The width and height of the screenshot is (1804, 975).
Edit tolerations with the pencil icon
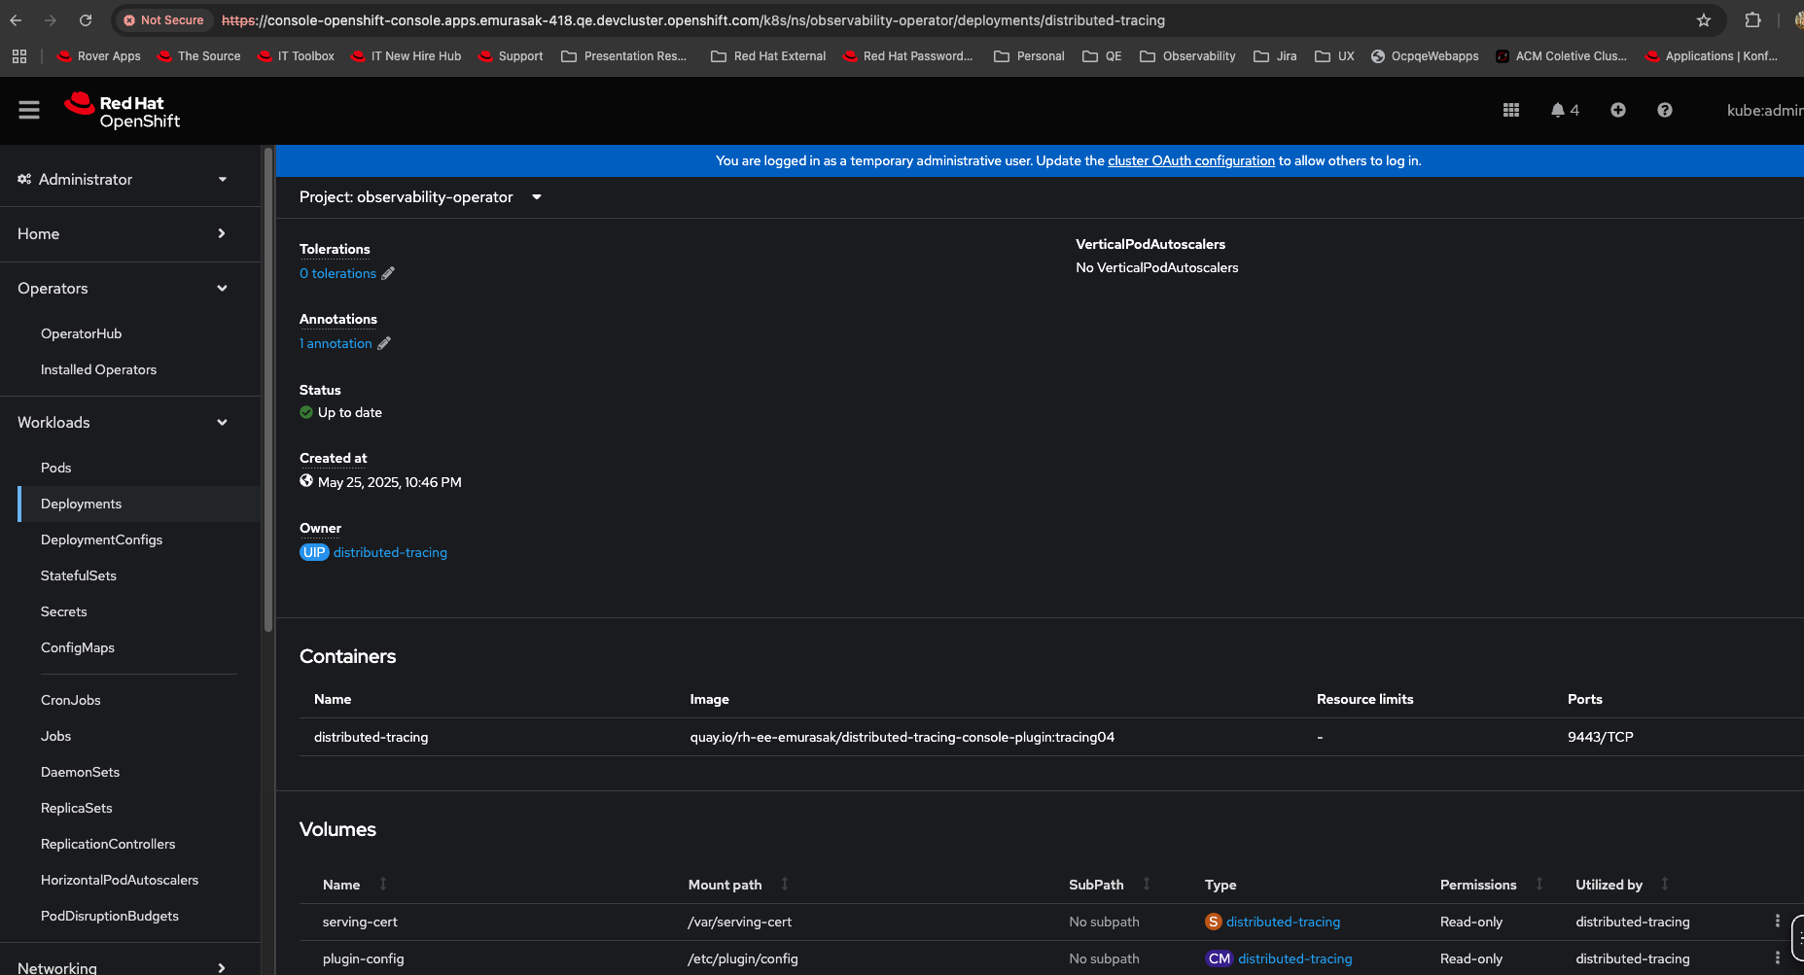click(x=388, y=274)
